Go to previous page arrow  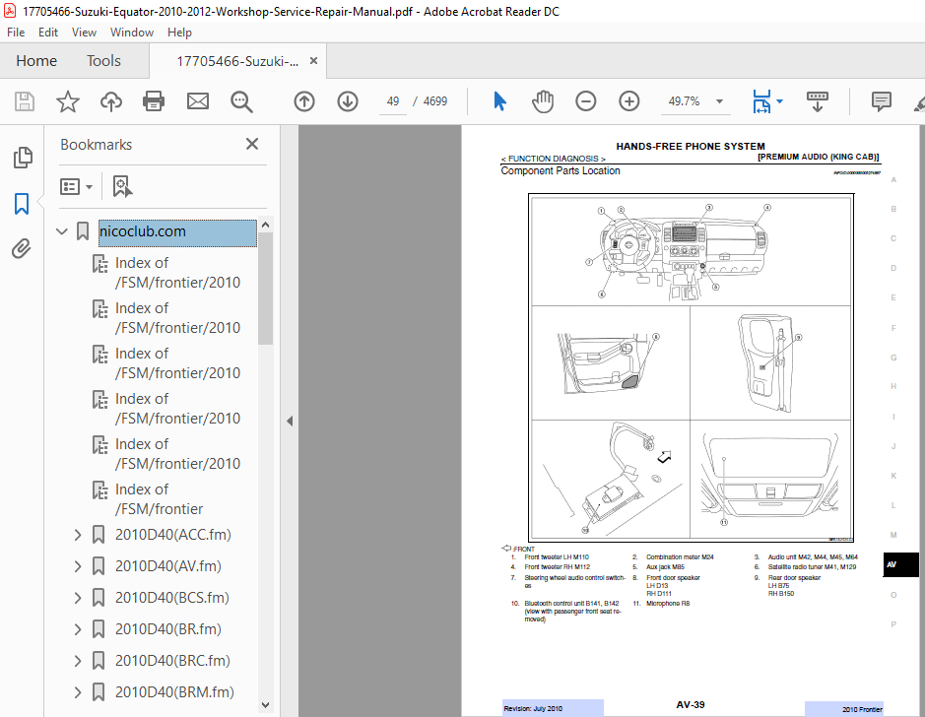(x=304, y=101)
